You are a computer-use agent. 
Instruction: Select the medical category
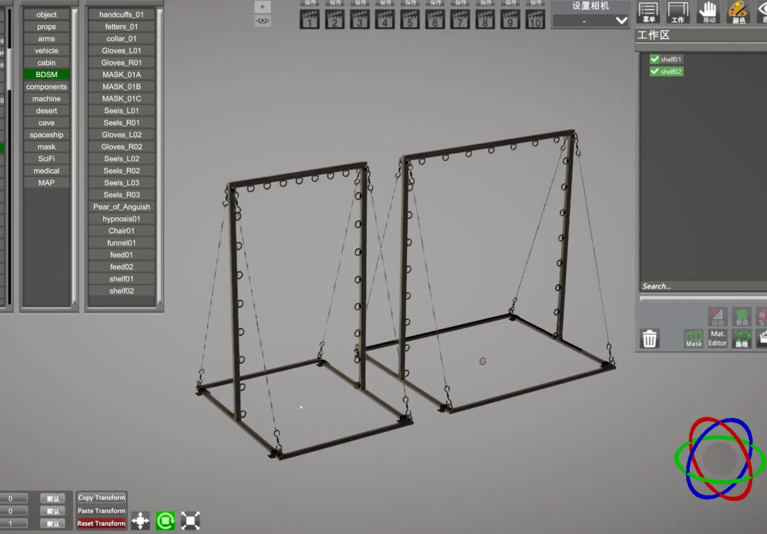coord(46,171)
